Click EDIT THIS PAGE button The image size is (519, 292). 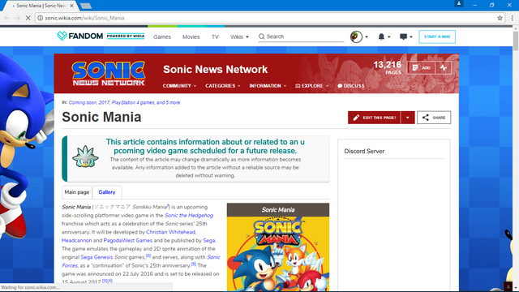[x=375, y=118]
